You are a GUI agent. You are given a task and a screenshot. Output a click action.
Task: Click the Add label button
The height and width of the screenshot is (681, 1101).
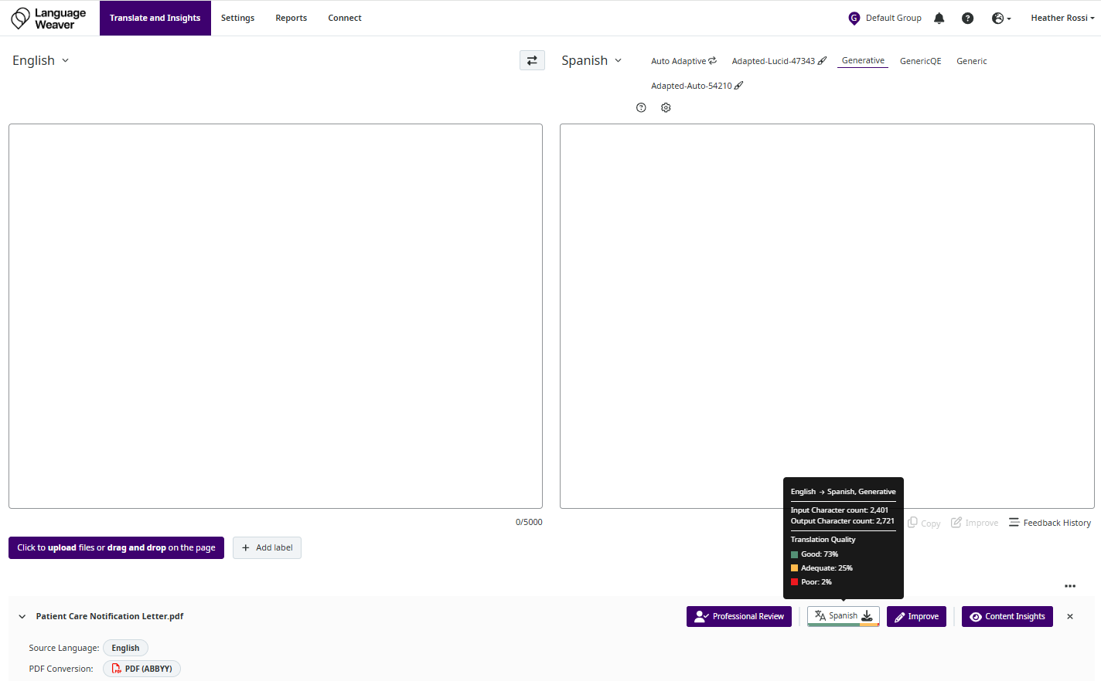click(x=267, y=547)
